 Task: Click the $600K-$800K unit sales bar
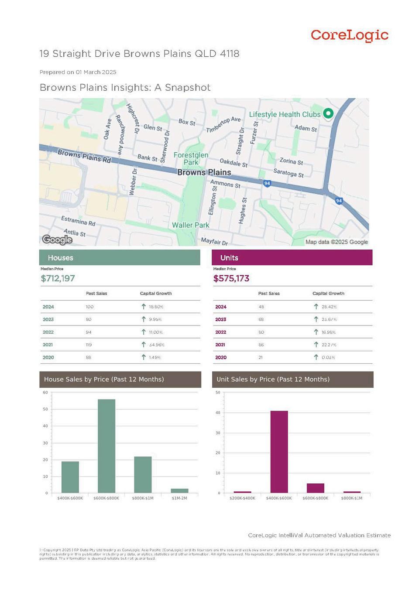tap(316, 488)
